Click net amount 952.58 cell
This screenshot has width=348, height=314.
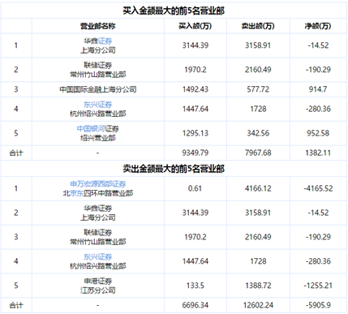(318, 133)
